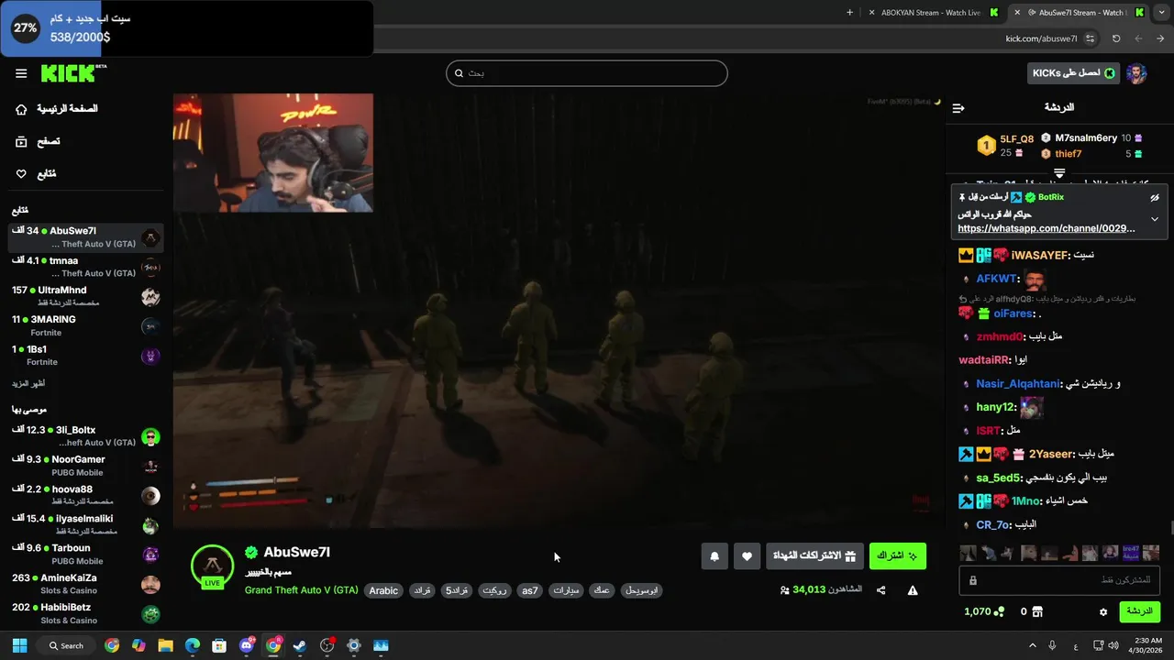This screenshot has width=1174, height=660.
Task: Toggle the notification bell button
Action: click(714, 555)
